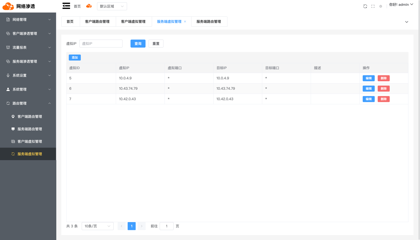420x240 pixels.
Task: Open the 10条/页 page size dropdown
Action: click(x=97, y=226)
